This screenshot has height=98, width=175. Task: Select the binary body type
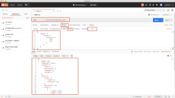pyautogui.click(x=77, y=29)
